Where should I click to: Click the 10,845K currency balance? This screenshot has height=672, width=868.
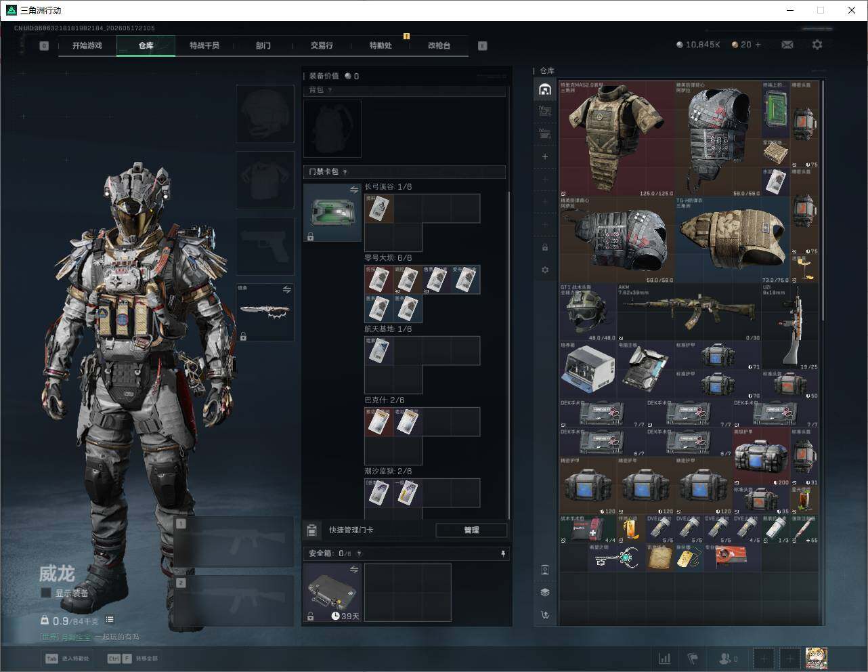(698, 45)
